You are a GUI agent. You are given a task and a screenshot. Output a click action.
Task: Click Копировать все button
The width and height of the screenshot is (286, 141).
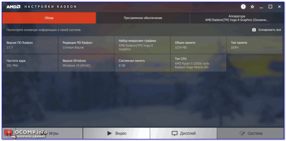tap(267, 30)
